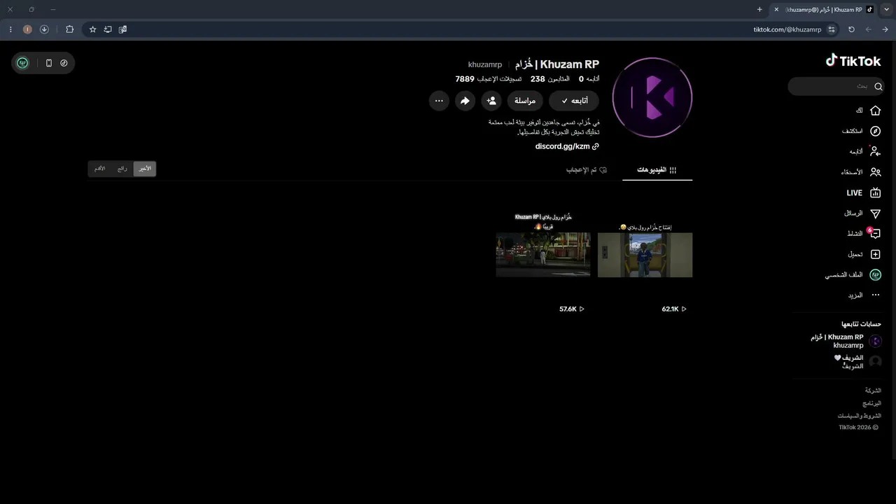Click the TikTok logo

tap(853, 61)
